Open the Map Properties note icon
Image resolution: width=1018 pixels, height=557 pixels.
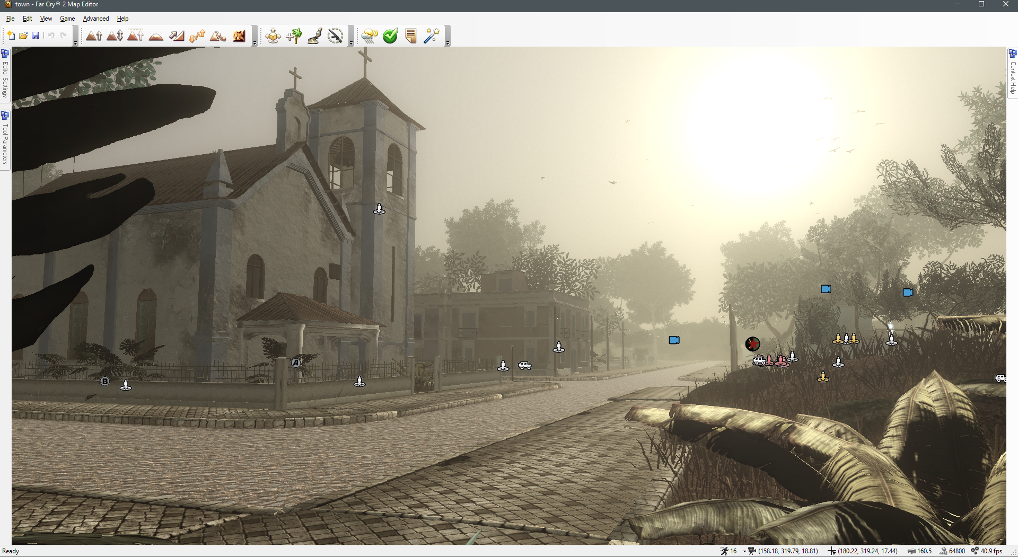point(411,36)
